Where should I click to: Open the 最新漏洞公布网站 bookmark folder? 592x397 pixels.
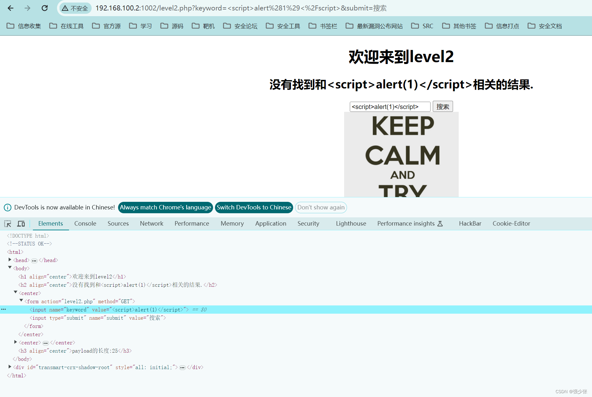point(374,26)
